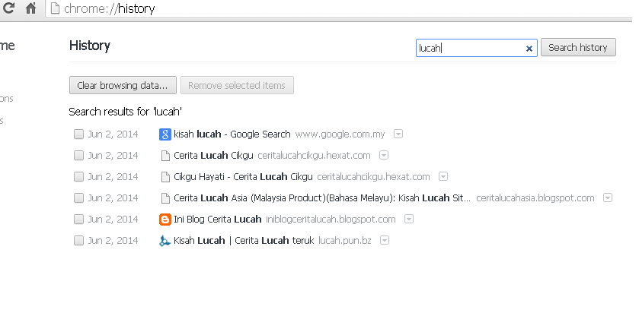Open the dropdown for the Cikgu Hayati entry
The image size is (639, 316).
pos(443,176)
